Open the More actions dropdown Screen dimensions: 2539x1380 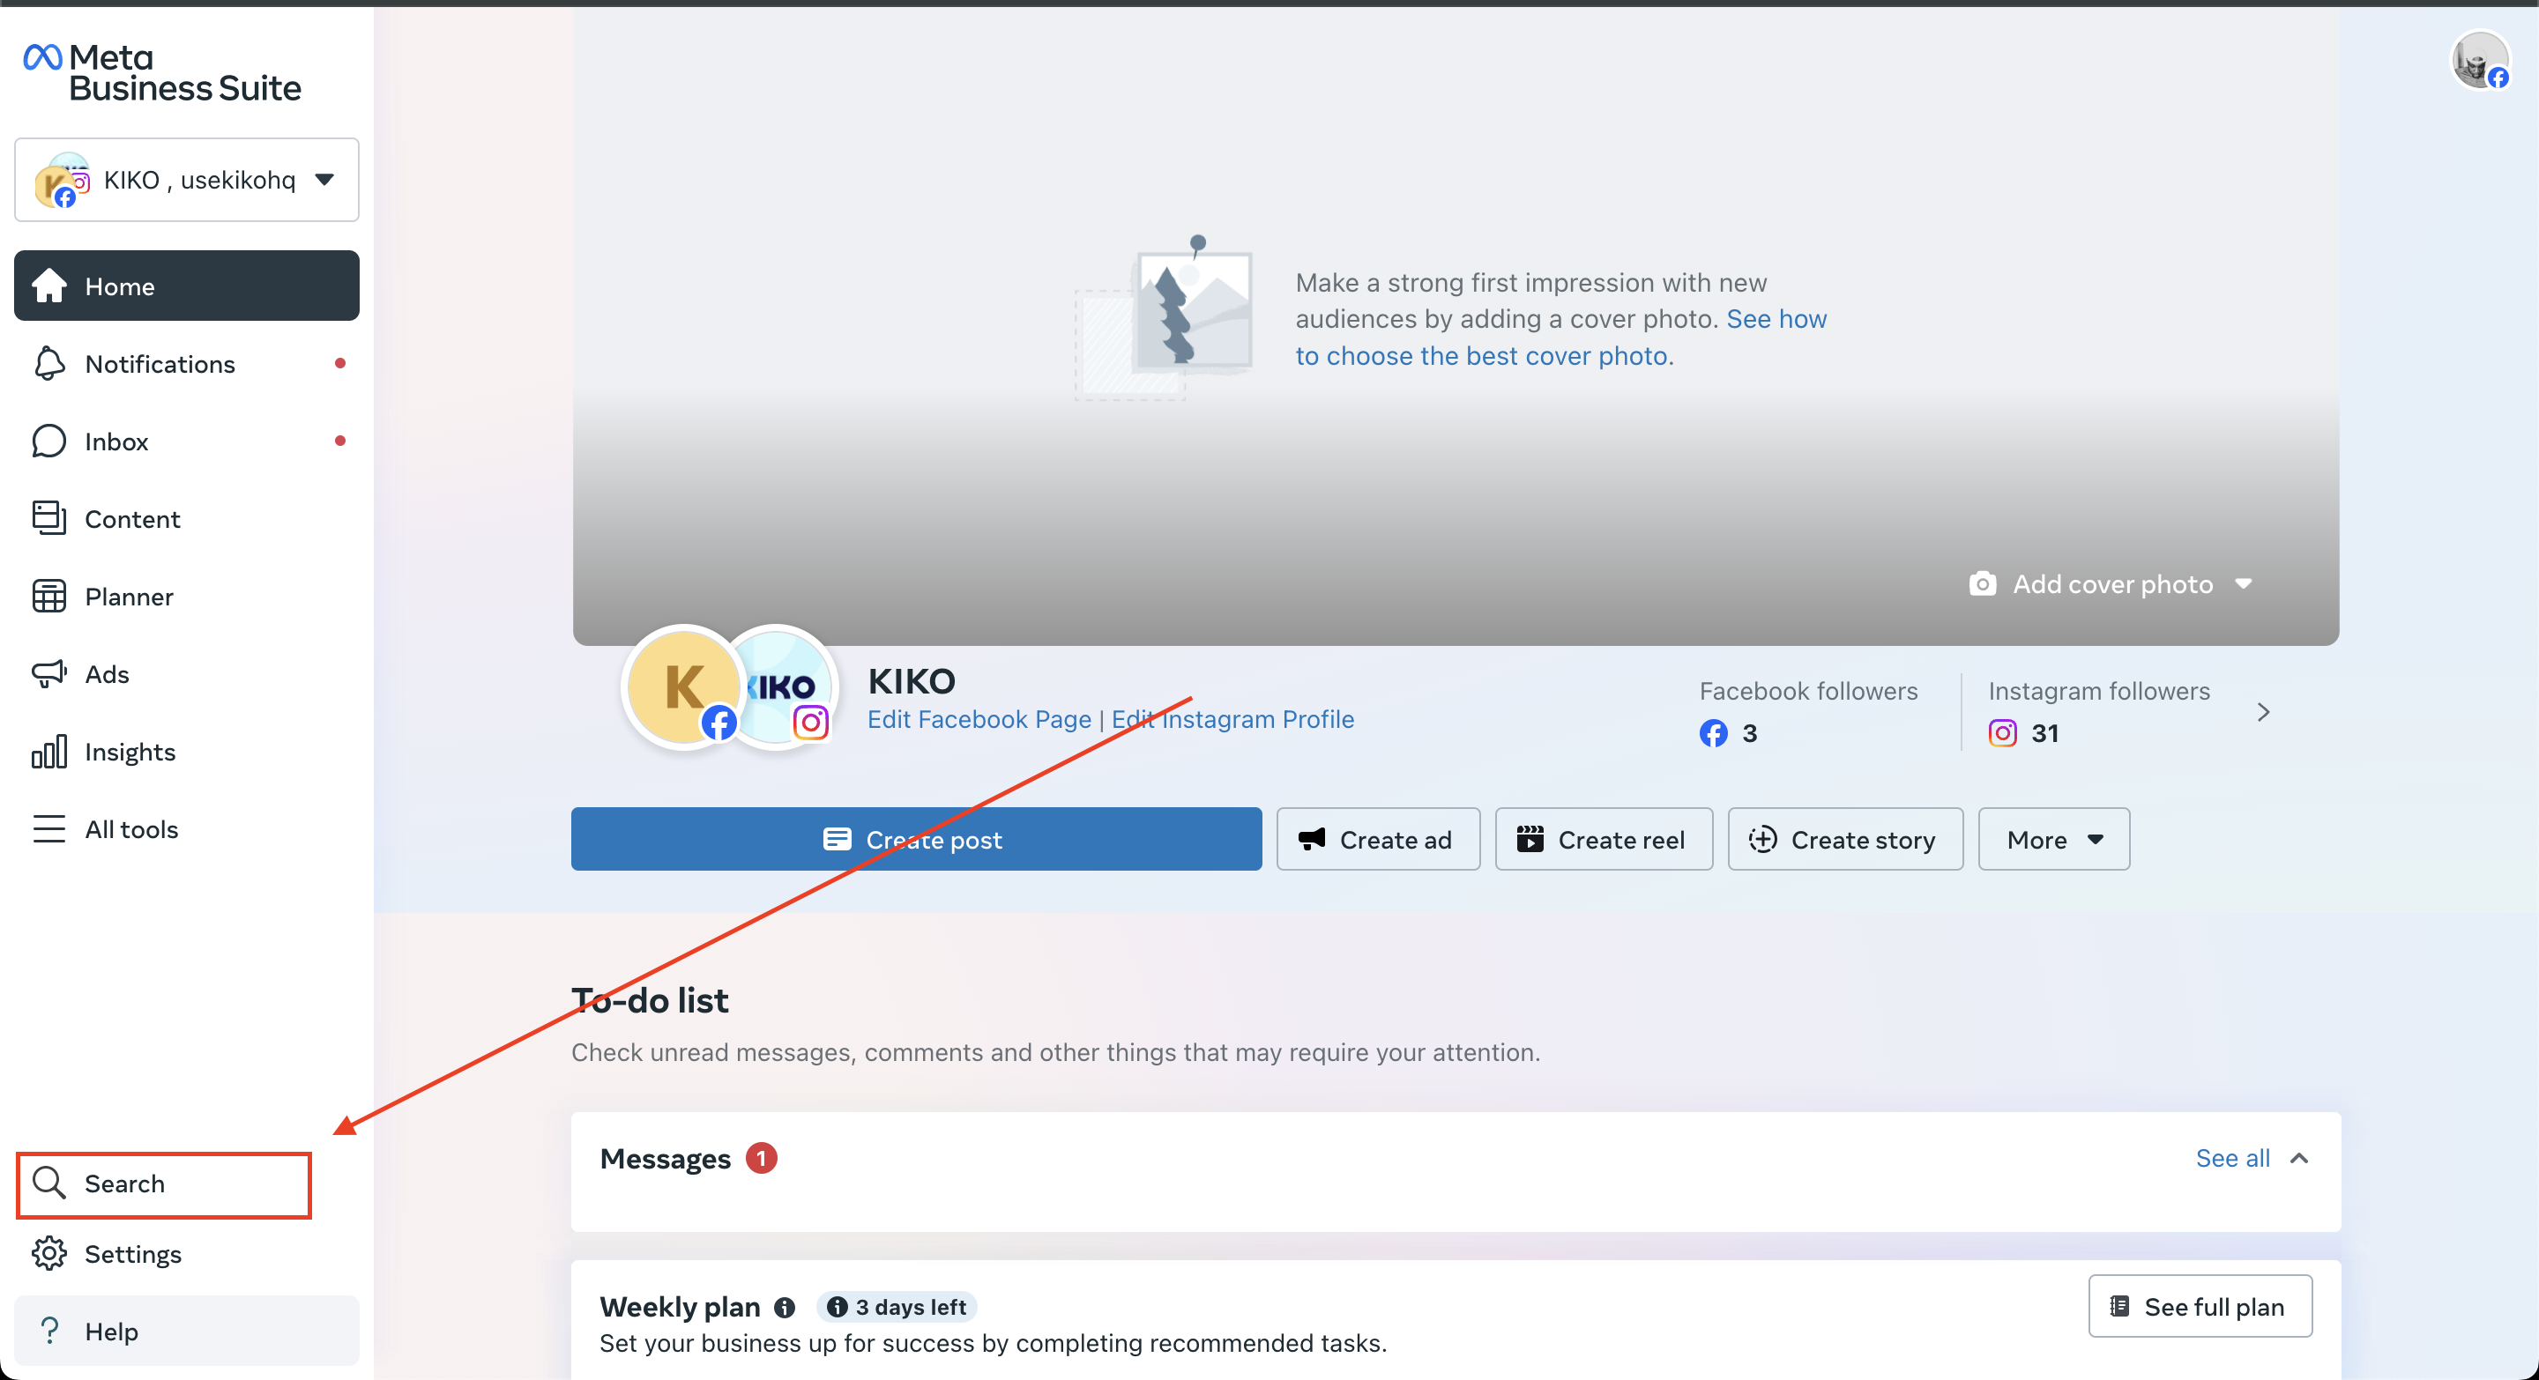(x=2053, y=839)
